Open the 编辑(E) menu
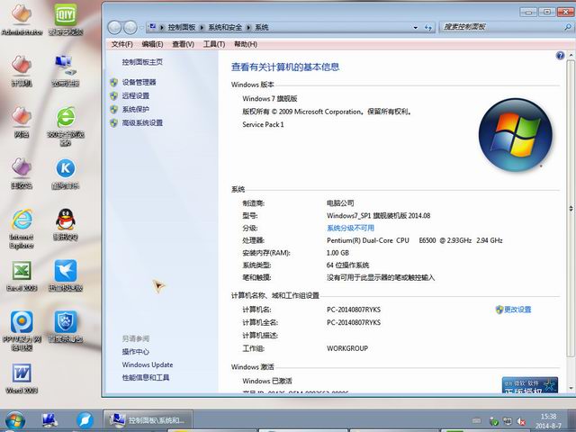Screen dimensions: 576x432 [152, 44]
